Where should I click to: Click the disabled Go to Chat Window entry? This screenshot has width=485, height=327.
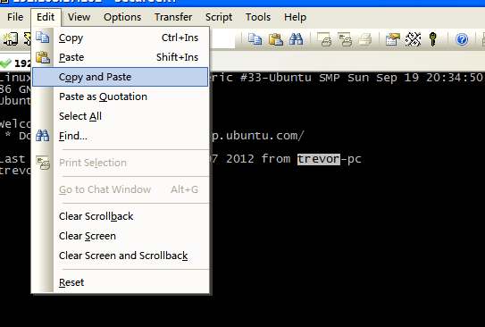pos(121,189)
